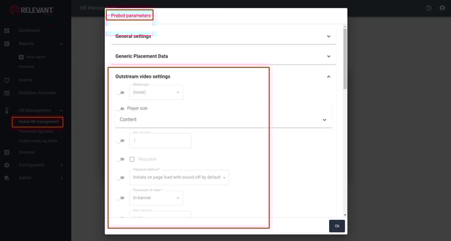Image resolution: width=451 pixels, height=241 pixels.
Task: Expand the Configuration sidebar chevron
Action: pos(62,165)
